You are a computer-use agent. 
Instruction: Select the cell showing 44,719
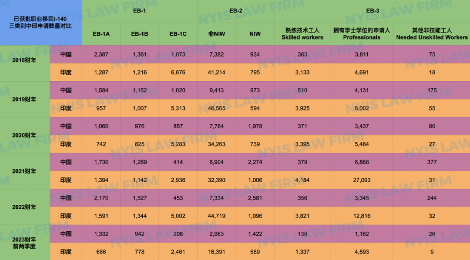click(x=216, y=216)
